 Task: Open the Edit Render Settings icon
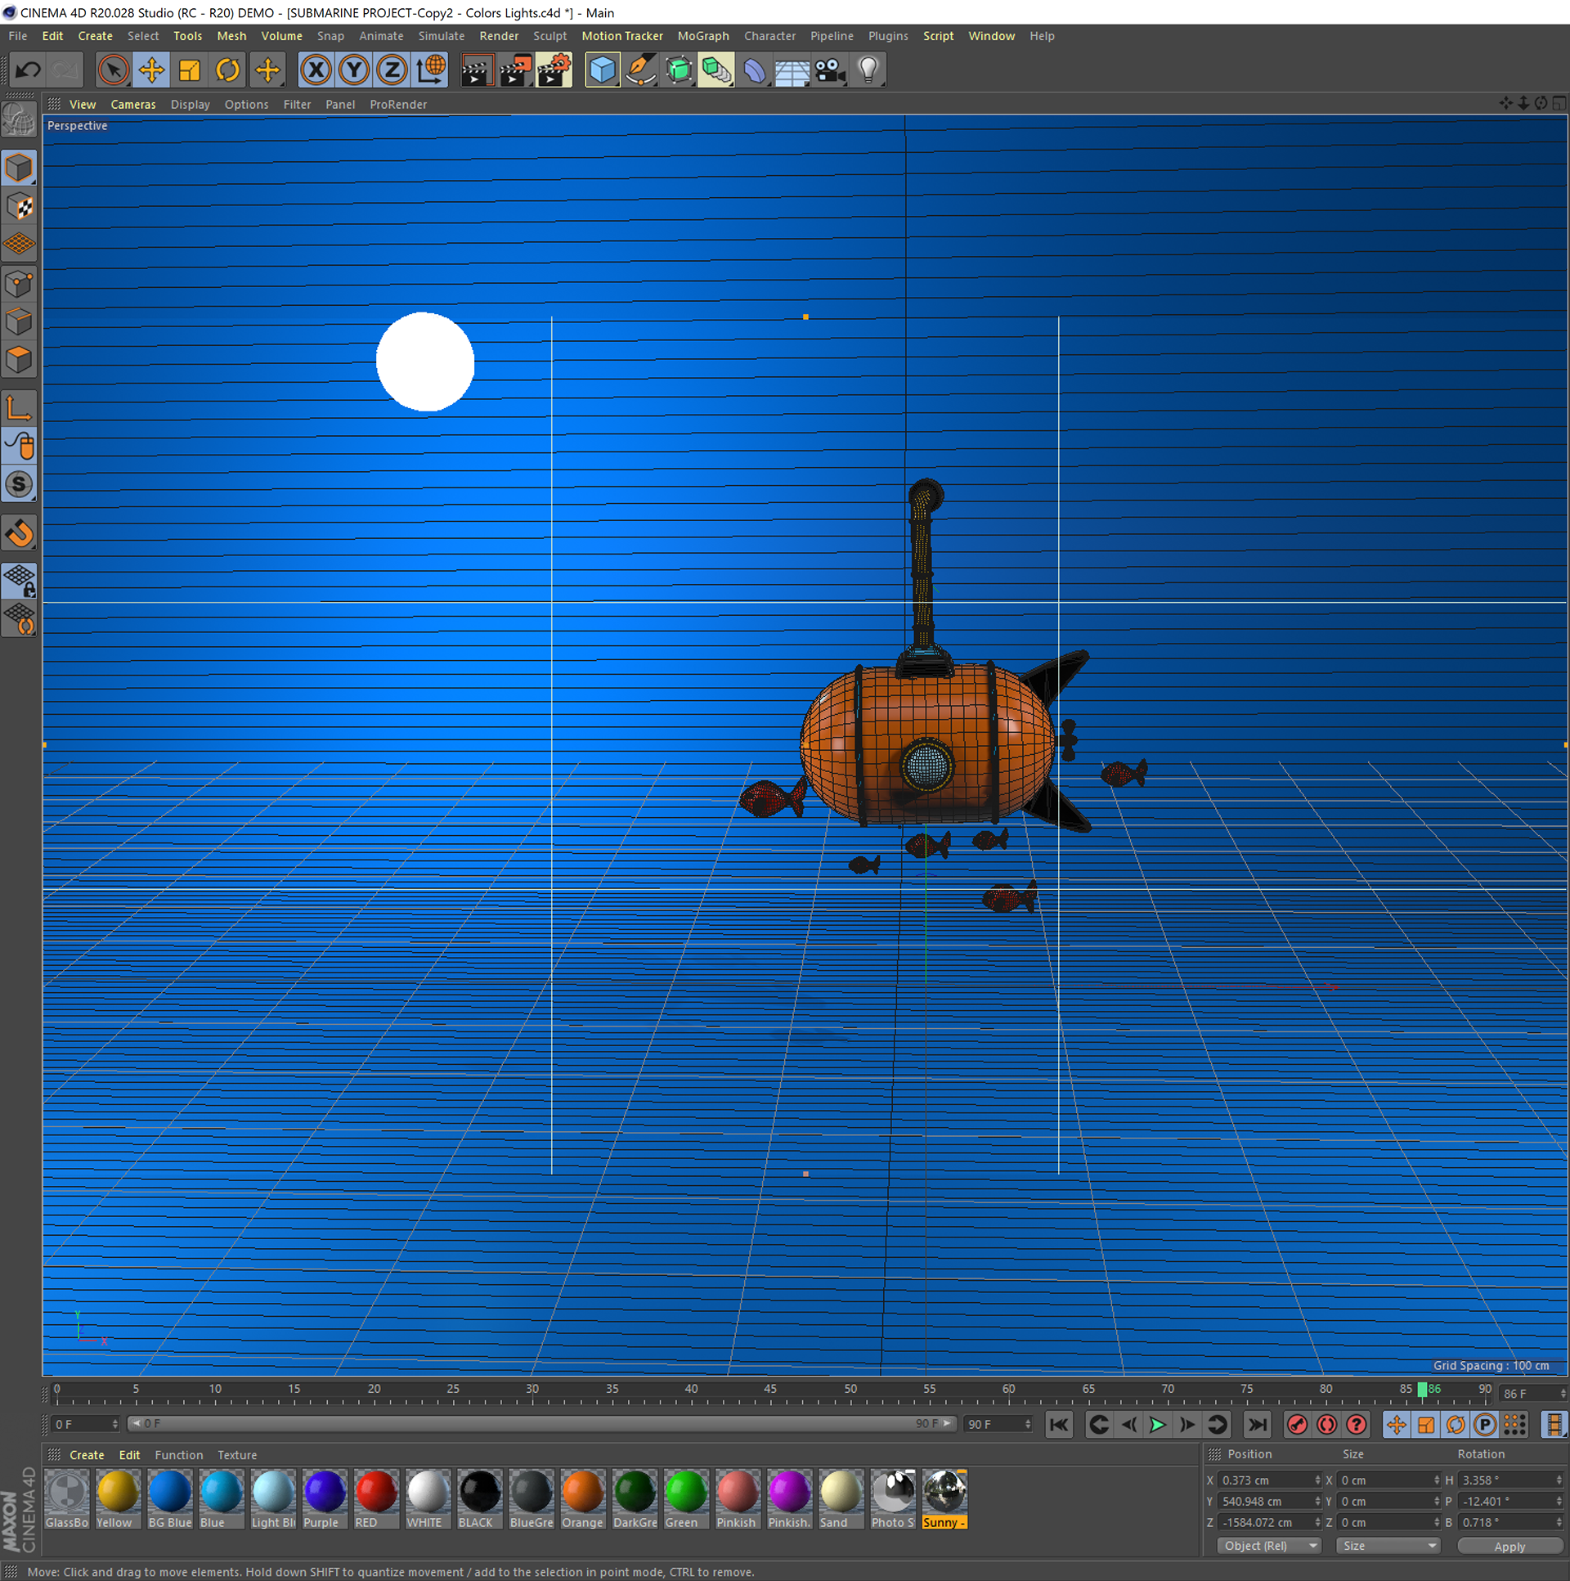click(554, 70)
